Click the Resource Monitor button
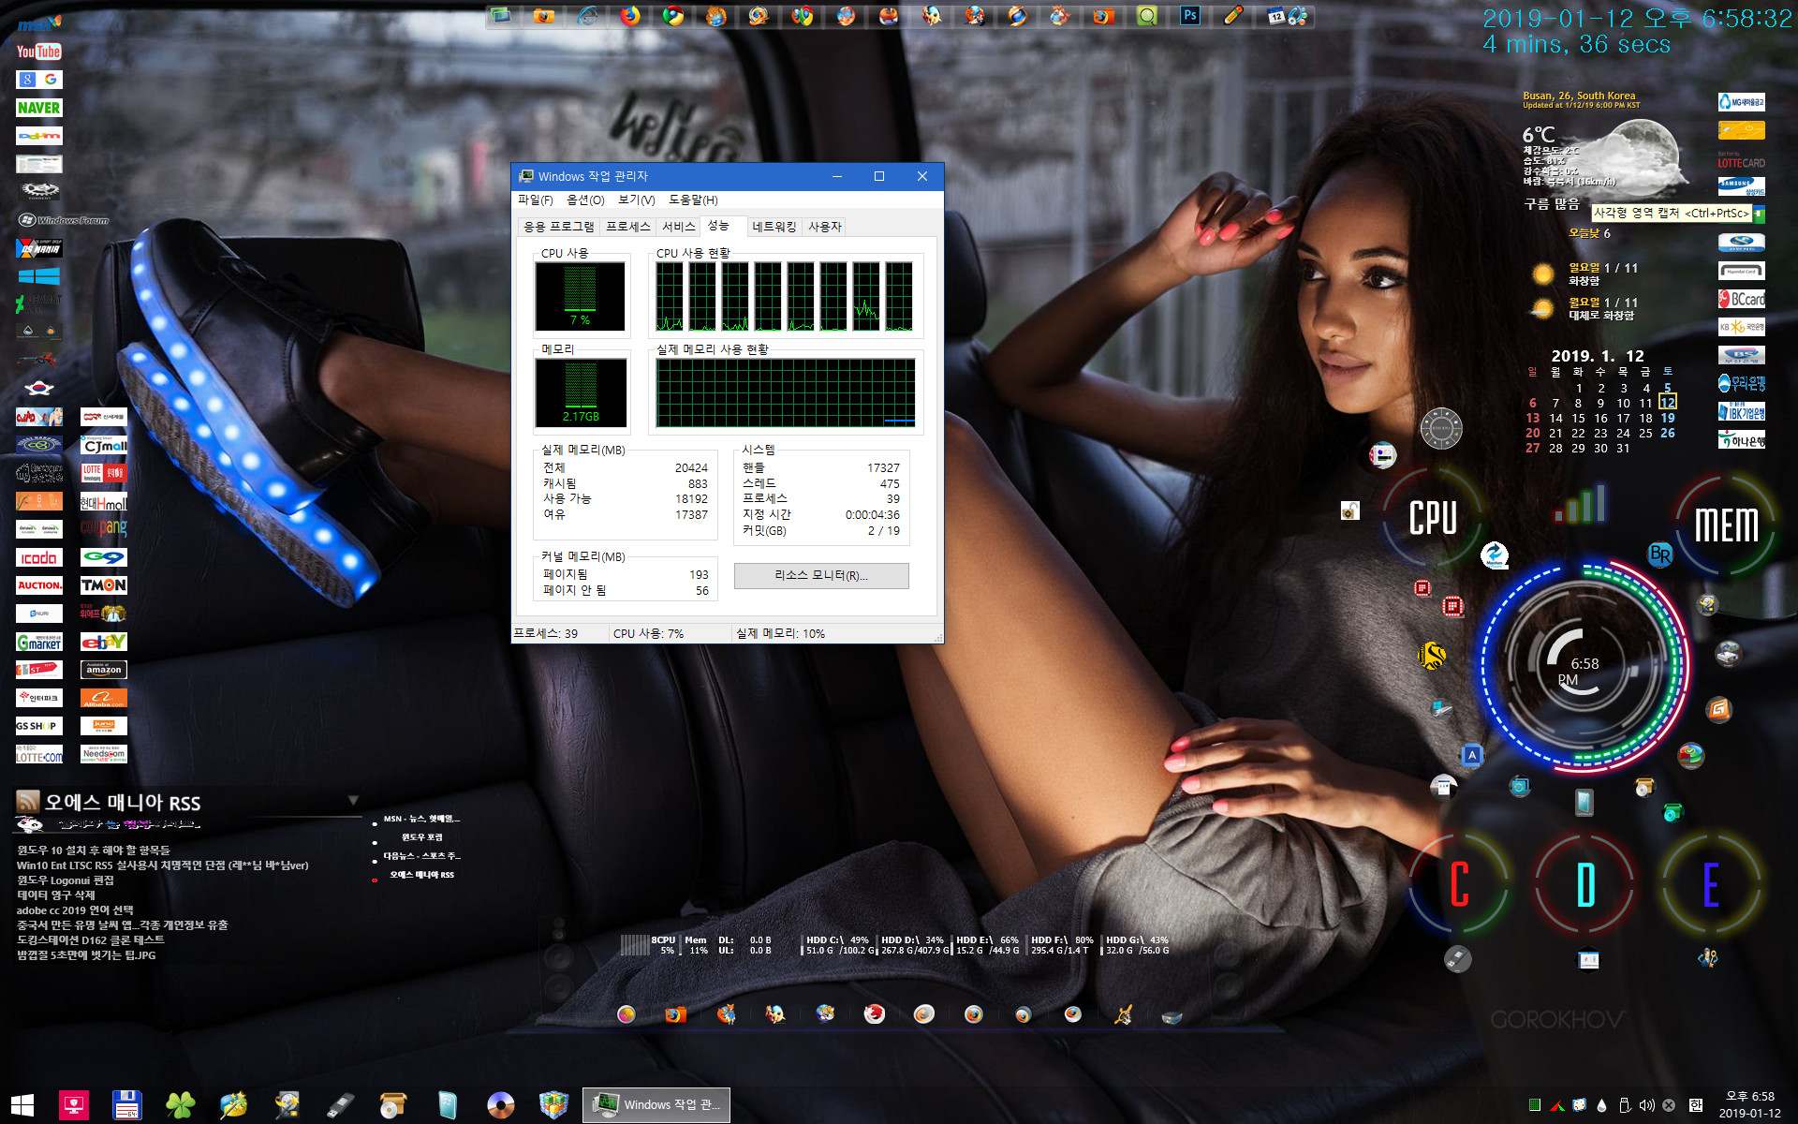The image size is (1798, 1124). tap(821, 575)
